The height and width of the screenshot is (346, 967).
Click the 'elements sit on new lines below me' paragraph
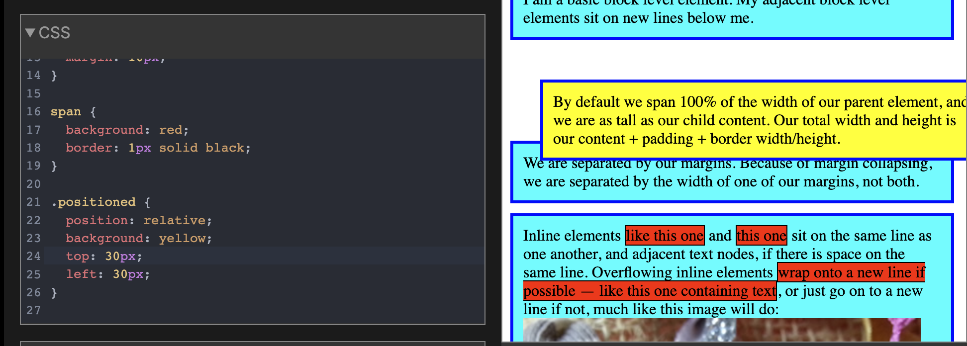click(x=732, y=19)
